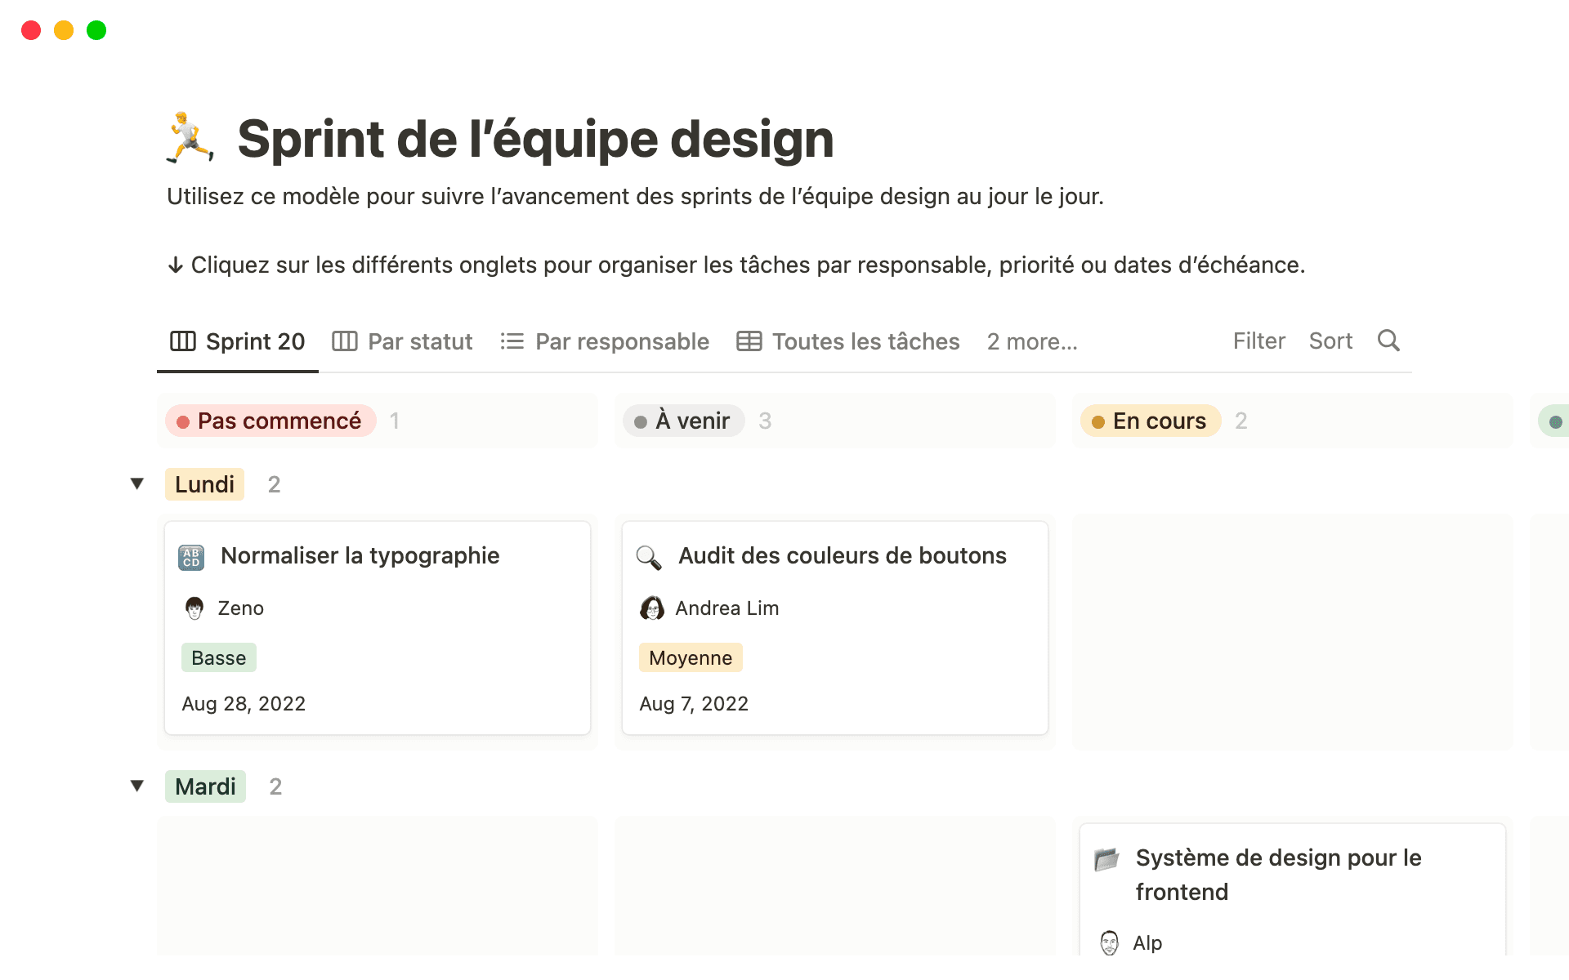Click the ABCD typography card icon
The height and width of the screenshot is (980, 1569).
pos(191,557)
